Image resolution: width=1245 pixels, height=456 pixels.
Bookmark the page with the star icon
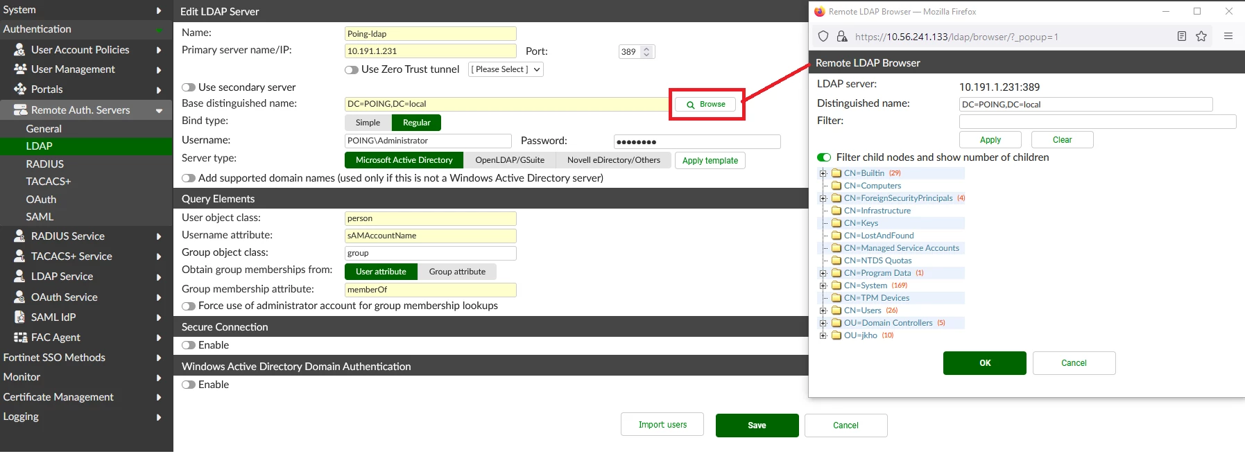[x=1201, y=36]
